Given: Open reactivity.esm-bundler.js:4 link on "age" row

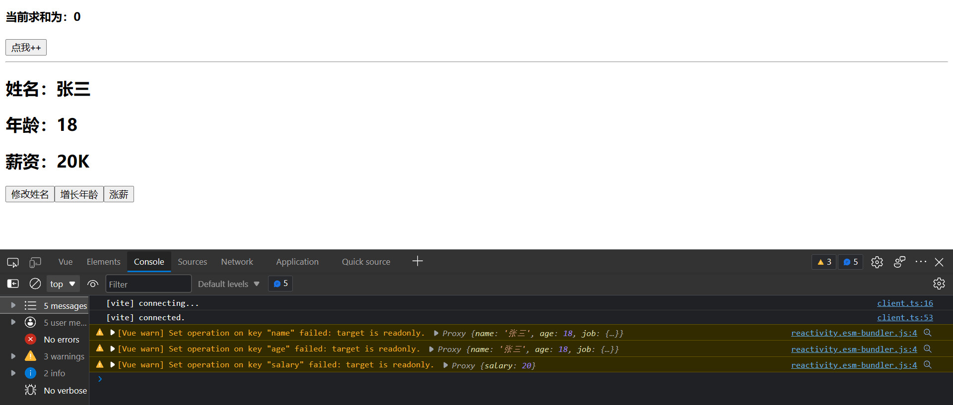Looking at the screenshot, I should (x=854, y=349).
